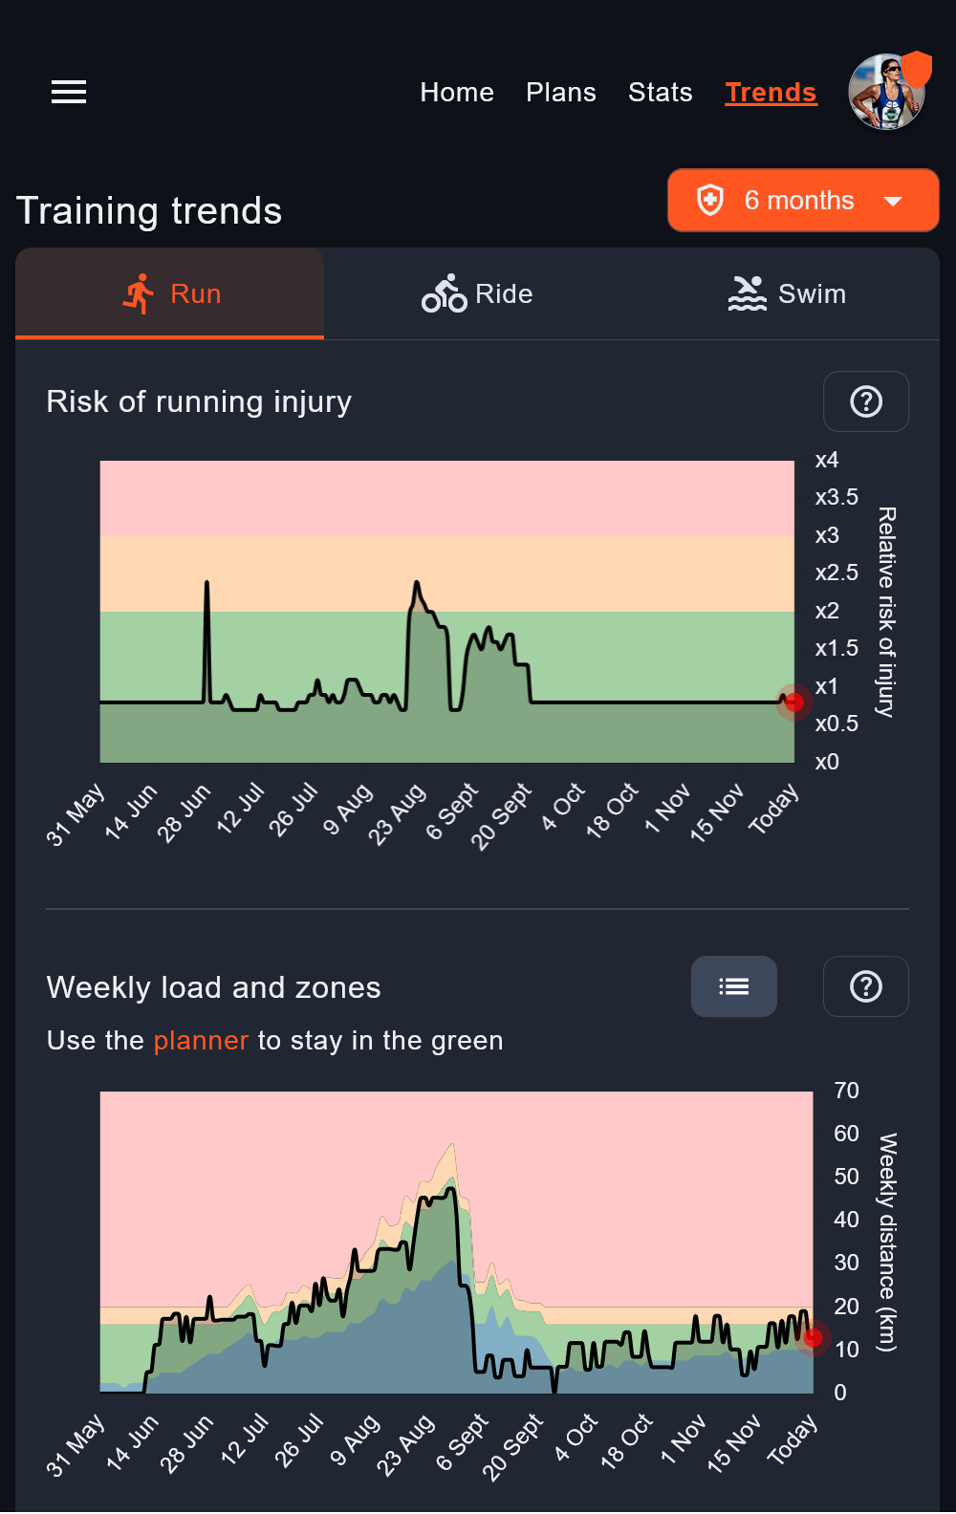Select the running figure icon
This screenshot has width=956, height=1514.
(140, 294)
